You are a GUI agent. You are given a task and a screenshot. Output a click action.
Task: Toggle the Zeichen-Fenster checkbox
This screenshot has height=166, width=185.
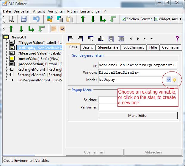coord(124,19)
